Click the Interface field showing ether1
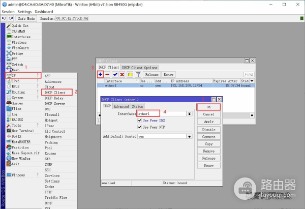Screen dimensions: 305x209 pyautogui.click(x=162, y=113)
